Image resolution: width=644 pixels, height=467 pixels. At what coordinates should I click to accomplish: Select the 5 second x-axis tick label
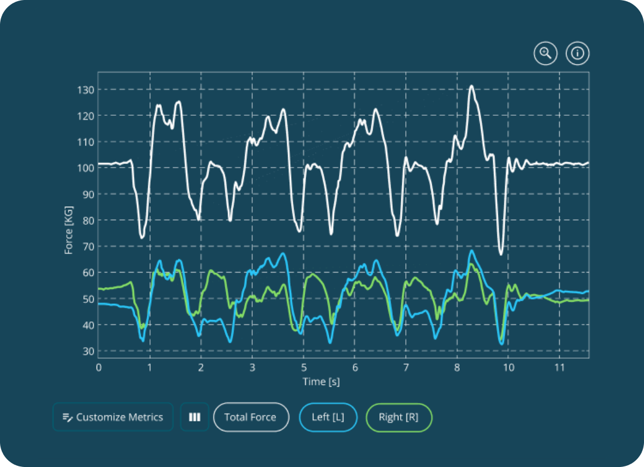coord(303,368)
